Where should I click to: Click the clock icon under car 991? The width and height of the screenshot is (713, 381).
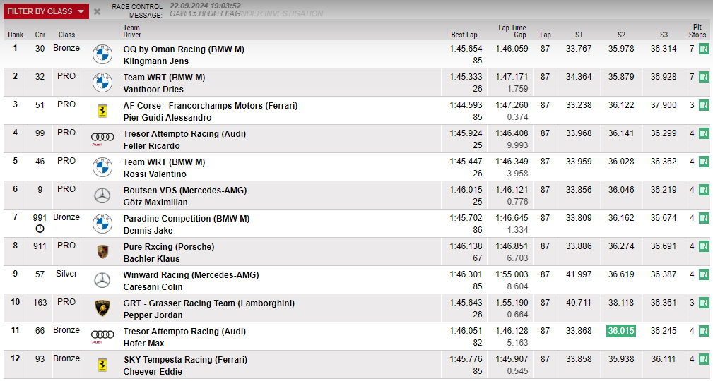tap(40, 229)
